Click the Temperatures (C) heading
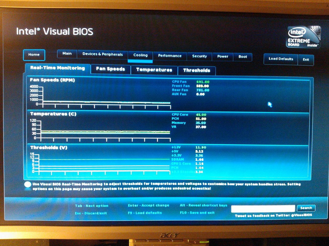Screen dimensions: 329x246 coord(53,114)
